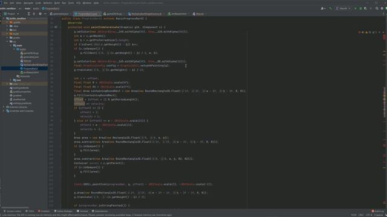Collapse the main source folder
Viewport: 387px width, 217px height.
[x=11, y=46]
